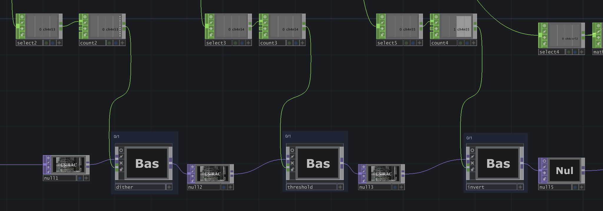This screenshot has width=603, height=211.
Task: Toggle green dot flag below select2
Action: [46, 43]
